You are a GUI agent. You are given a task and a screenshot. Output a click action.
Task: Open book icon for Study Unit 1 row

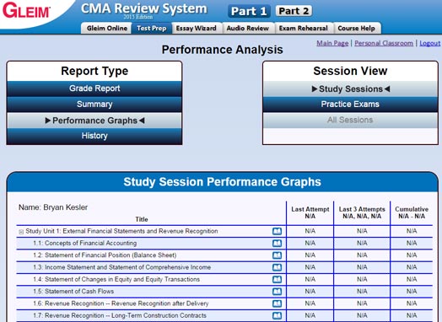coord(277,231)
